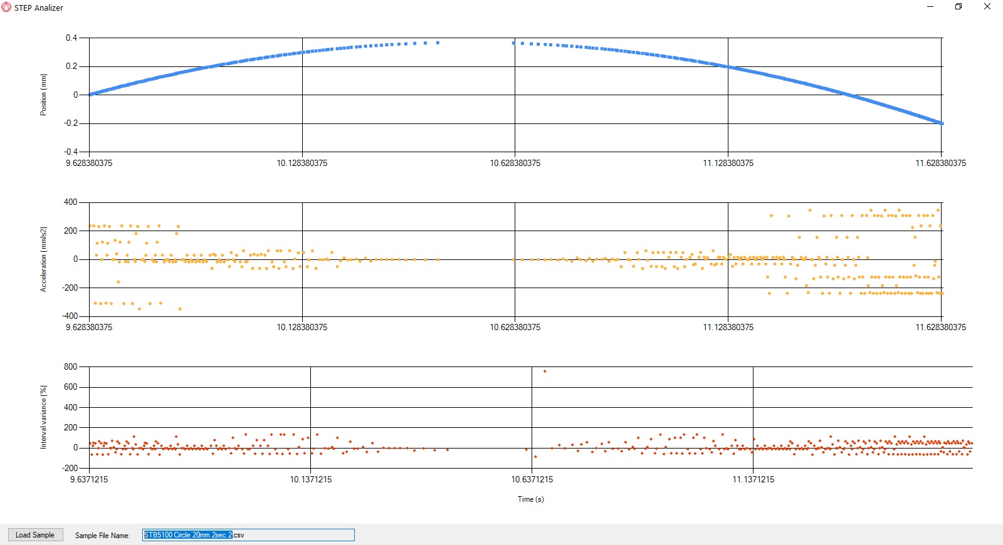Click the '0.4' y-axis label in position chart

71,38
